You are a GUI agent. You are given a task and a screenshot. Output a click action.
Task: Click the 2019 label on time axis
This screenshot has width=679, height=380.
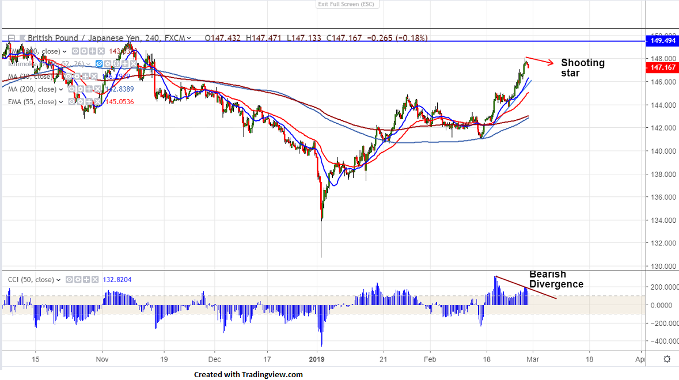317,359
